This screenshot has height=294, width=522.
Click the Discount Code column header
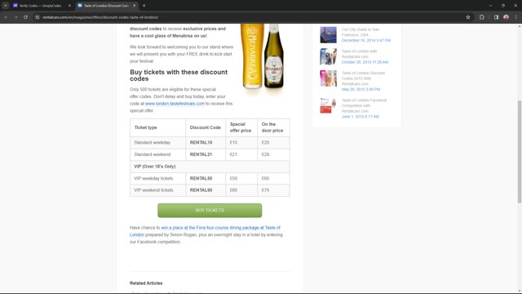[x=206, y=127]
